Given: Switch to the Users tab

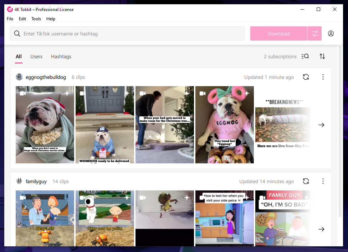Looking at the screenshot, I should [x=36, y=57].
